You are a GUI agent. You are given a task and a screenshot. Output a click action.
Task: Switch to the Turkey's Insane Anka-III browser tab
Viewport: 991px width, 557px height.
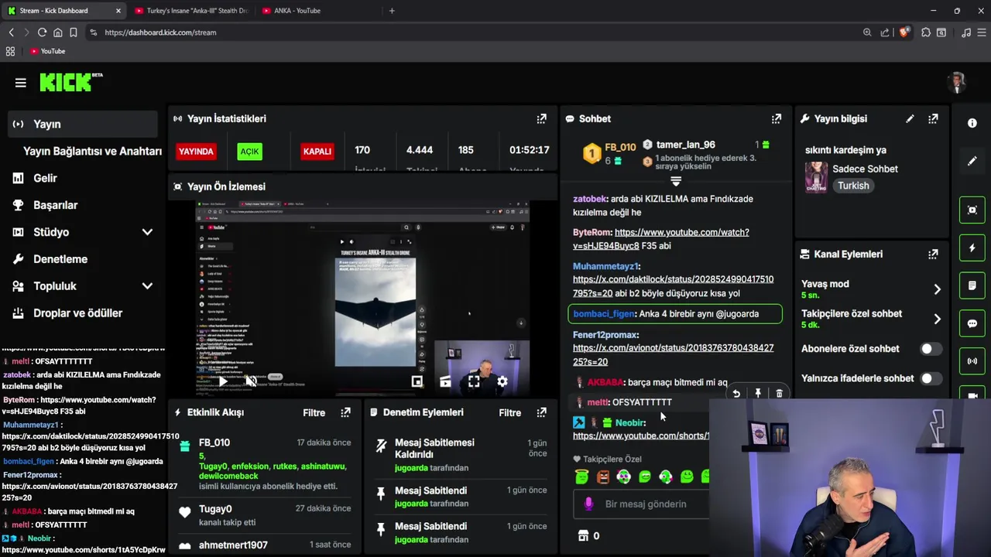pos(190,11)
